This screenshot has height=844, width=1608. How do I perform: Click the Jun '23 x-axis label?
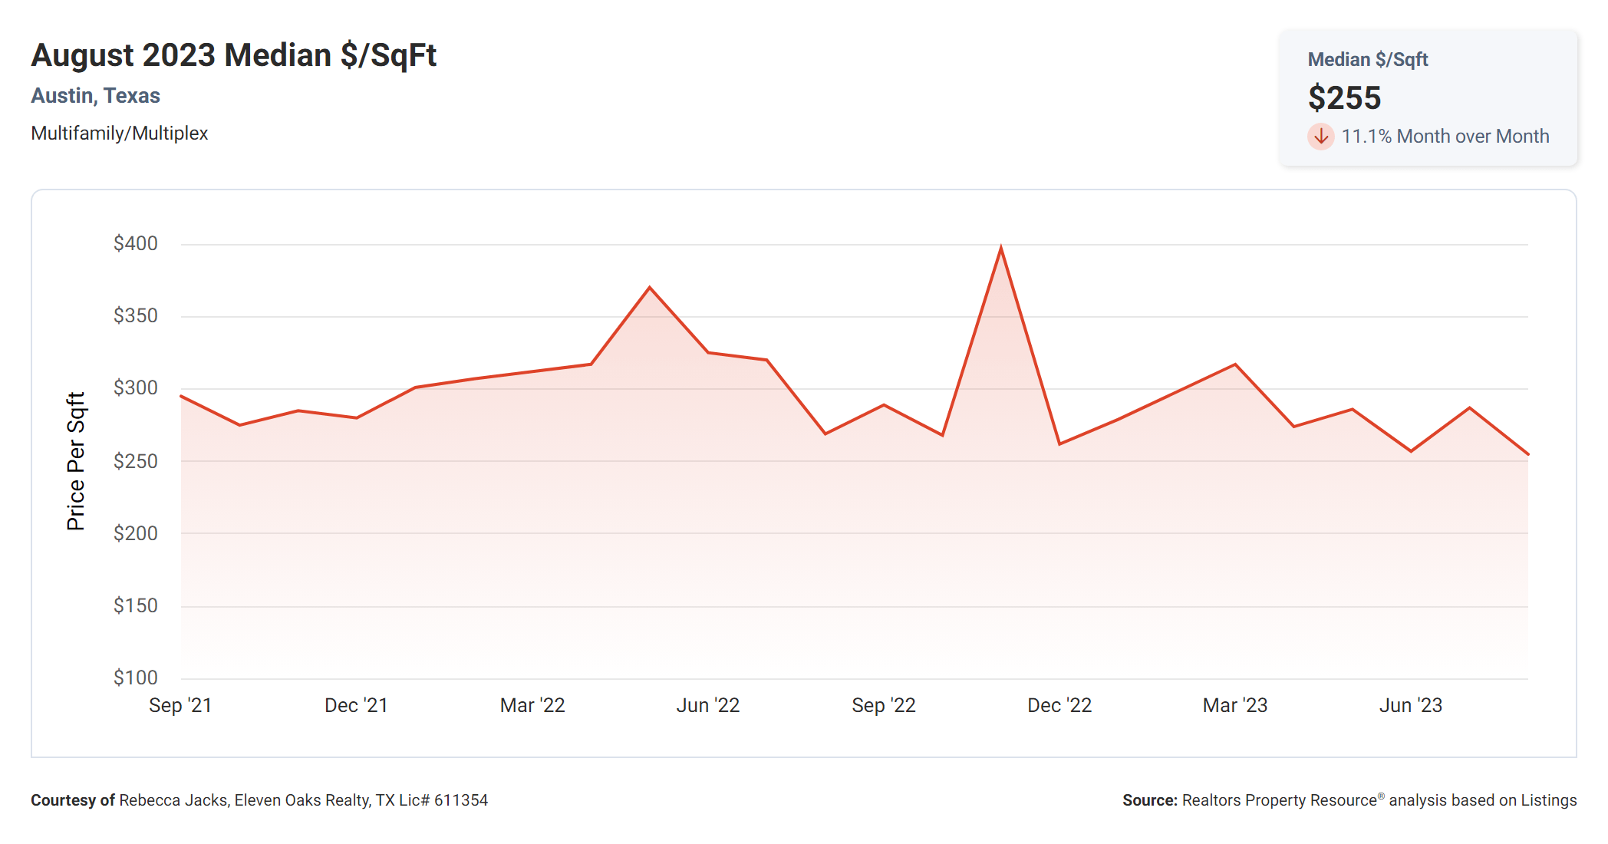pyautogui.click(x=1410, y=705)
